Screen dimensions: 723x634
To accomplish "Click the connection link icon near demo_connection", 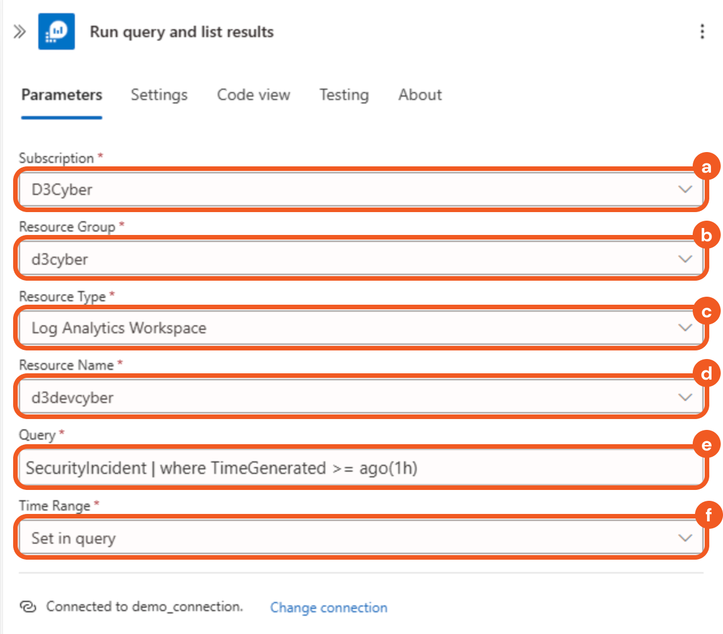I will 28,607.
